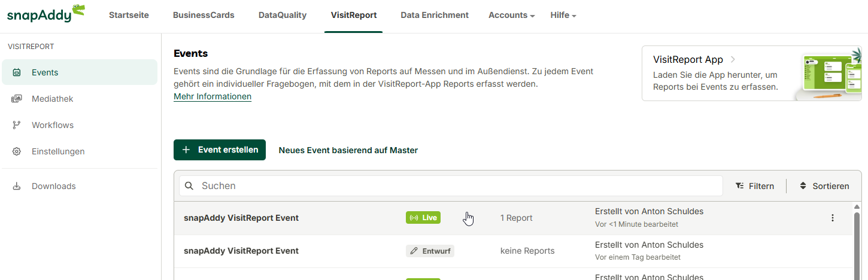The image size is (868, 280).
Task: Click the Entwurf draft status badge
Action: pyautogui.click(x=430, y=251)
